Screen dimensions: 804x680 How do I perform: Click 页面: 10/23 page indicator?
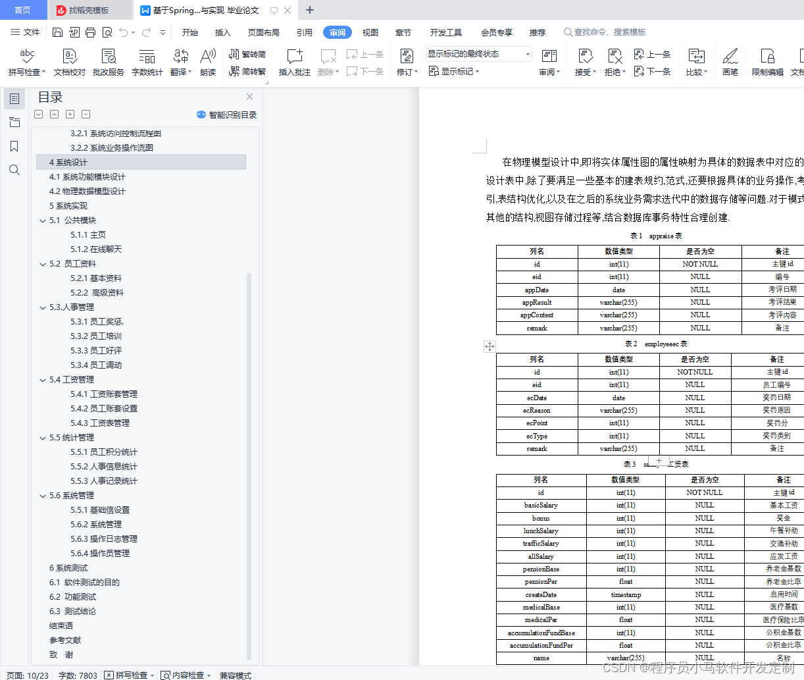pyautogui.click(x=28, y=675)
